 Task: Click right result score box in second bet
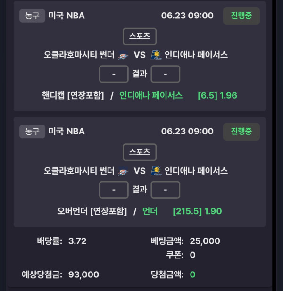[166, 190]
